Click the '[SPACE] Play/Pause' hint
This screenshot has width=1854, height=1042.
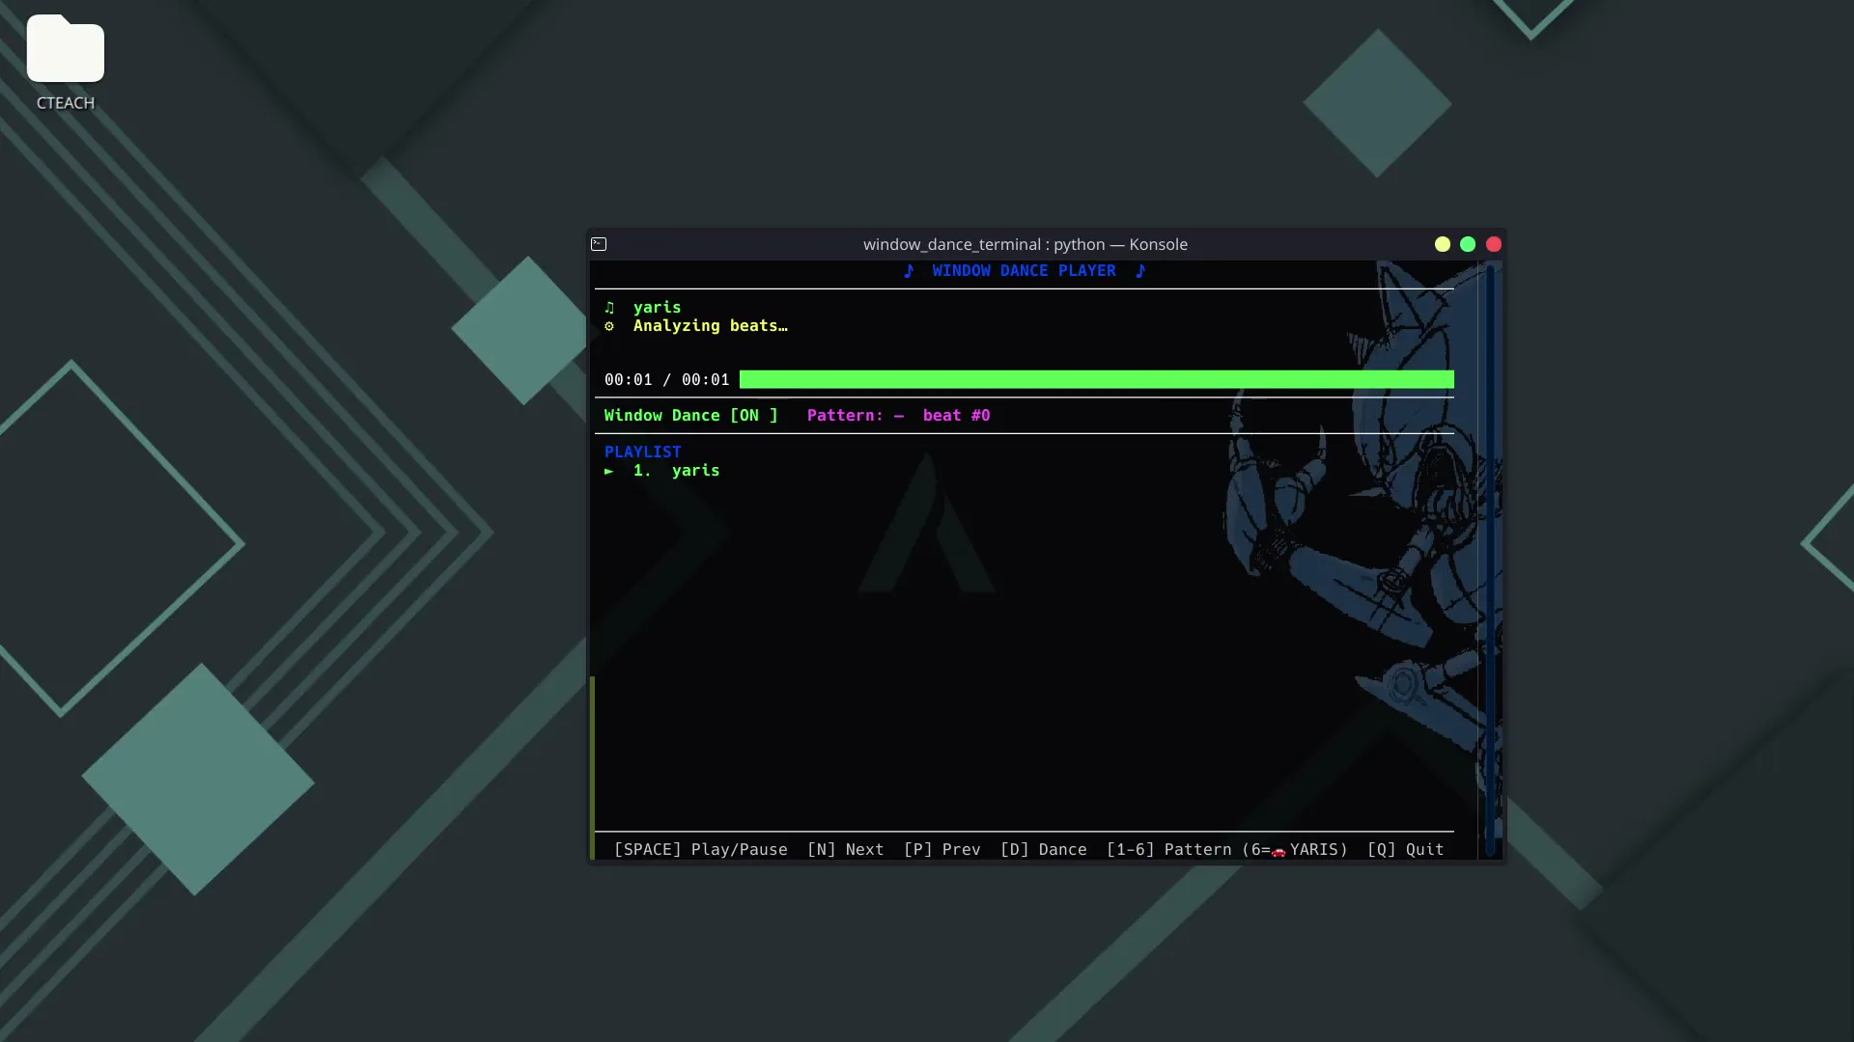700,850
